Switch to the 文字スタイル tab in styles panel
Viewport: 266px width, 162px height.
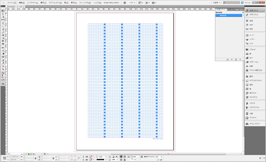click(232, 10)
